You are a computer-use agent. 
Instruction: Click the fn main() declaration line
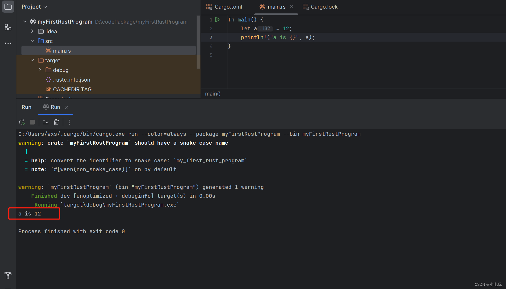246,20
